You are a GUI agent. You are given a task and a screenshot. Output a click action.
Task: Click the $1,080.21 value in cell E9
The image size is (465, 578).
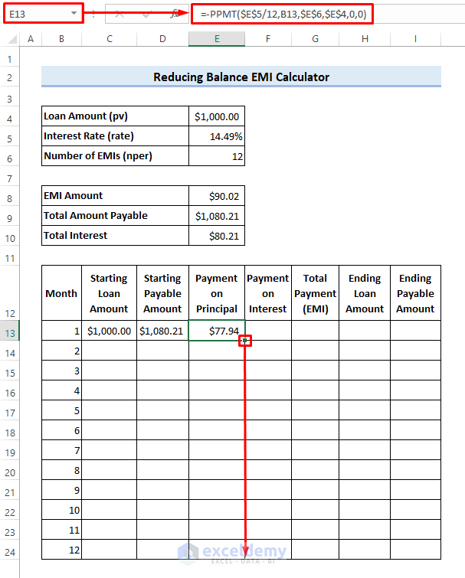(x=217, y=216)
